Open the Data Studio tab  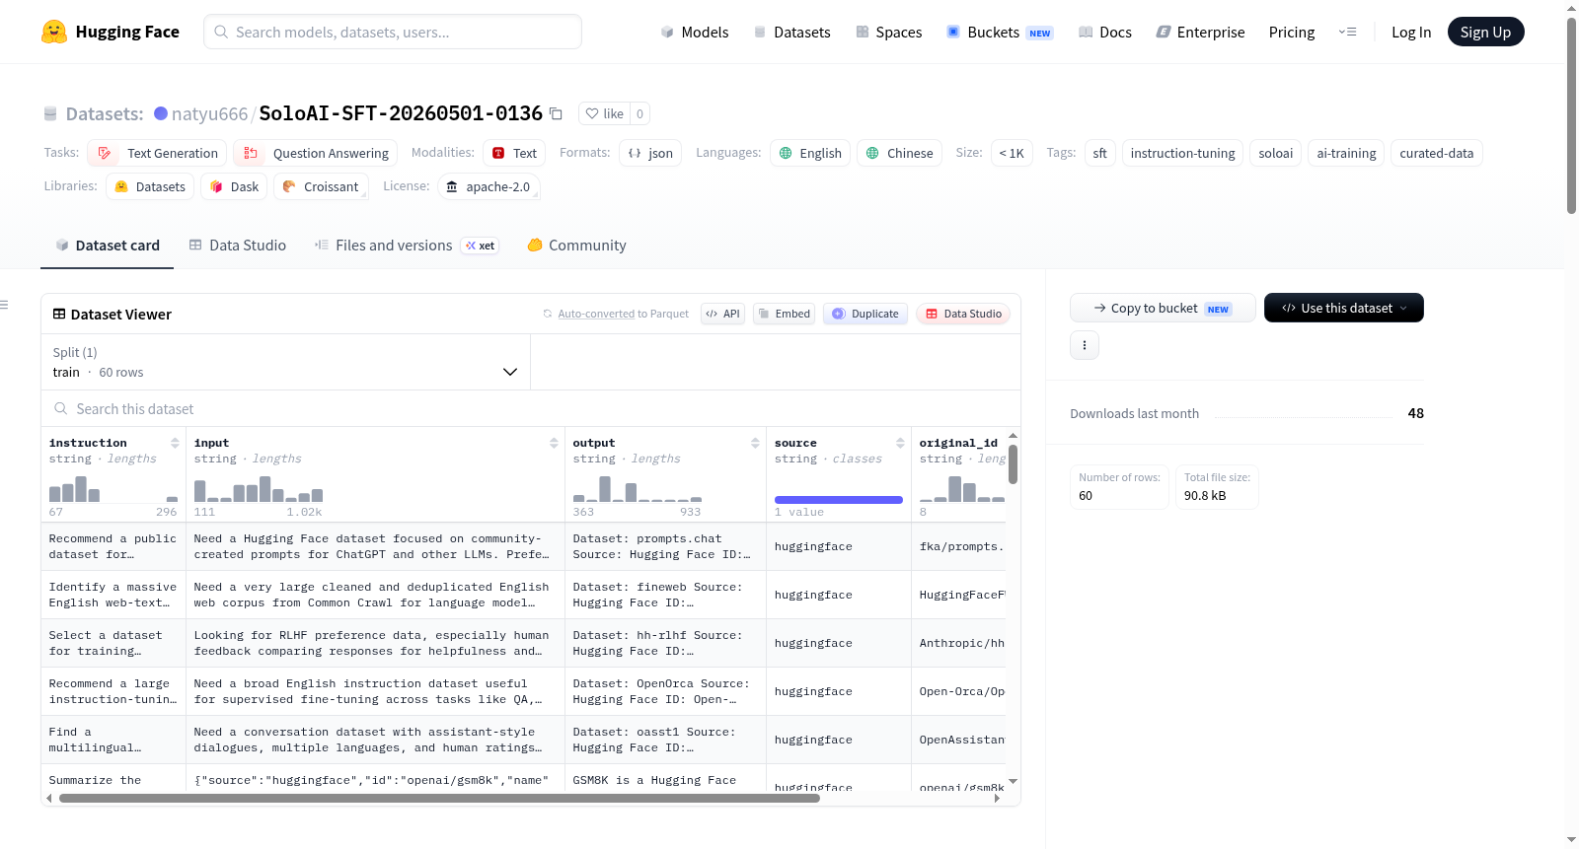(x=238, y=246)
